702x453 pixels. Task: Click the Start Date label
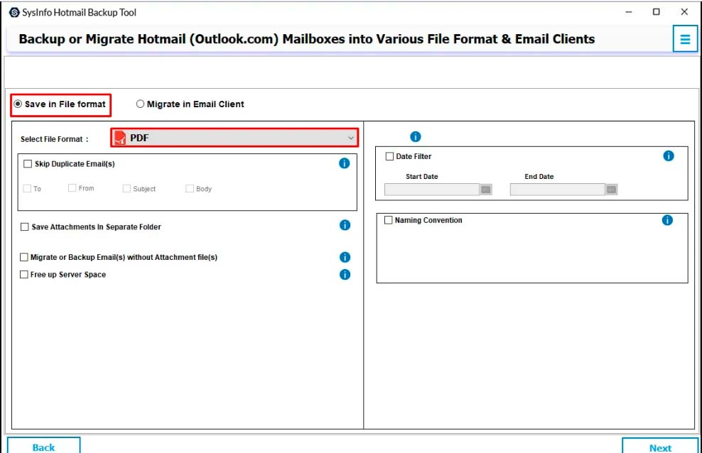422,177
